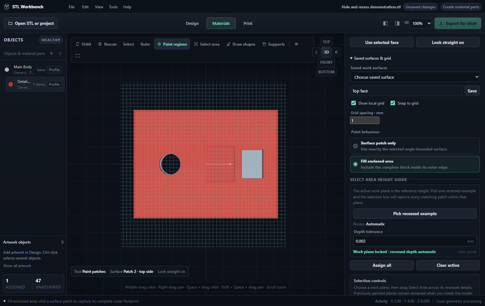Switch to the Print tab

pyautogui.click(x=248, y=23)
